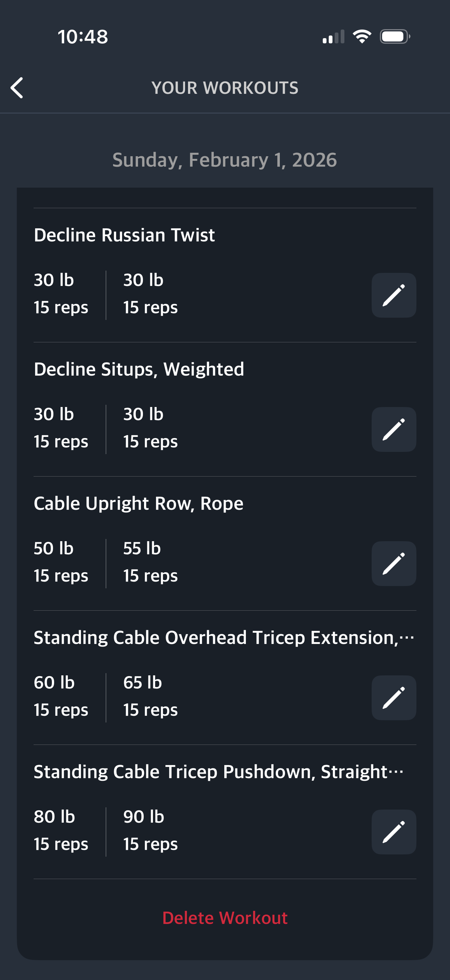Tap the Standing Cable Tricep Pushdown title

[x=218, y=772]
